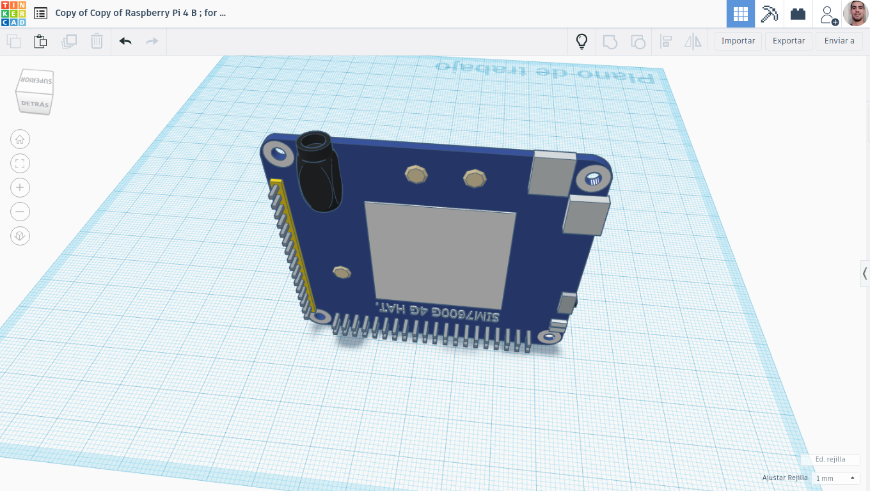This screenshot has width=870, height=491.
Task: Click the Importar button
Action: pyautogui.click(x=738, y=41)
